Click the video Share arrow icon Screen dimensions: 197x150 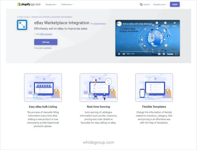click(x=175, y=23)
